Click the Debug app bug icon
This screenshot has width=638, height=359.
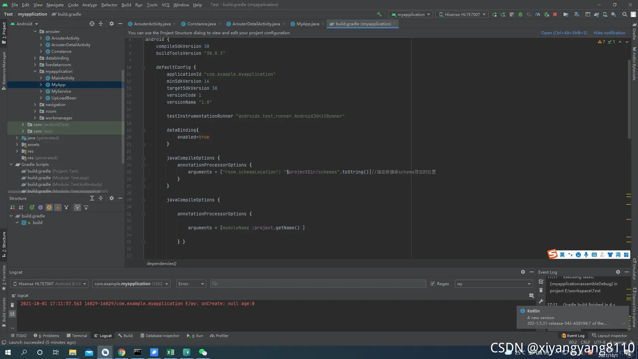(520, 14)
